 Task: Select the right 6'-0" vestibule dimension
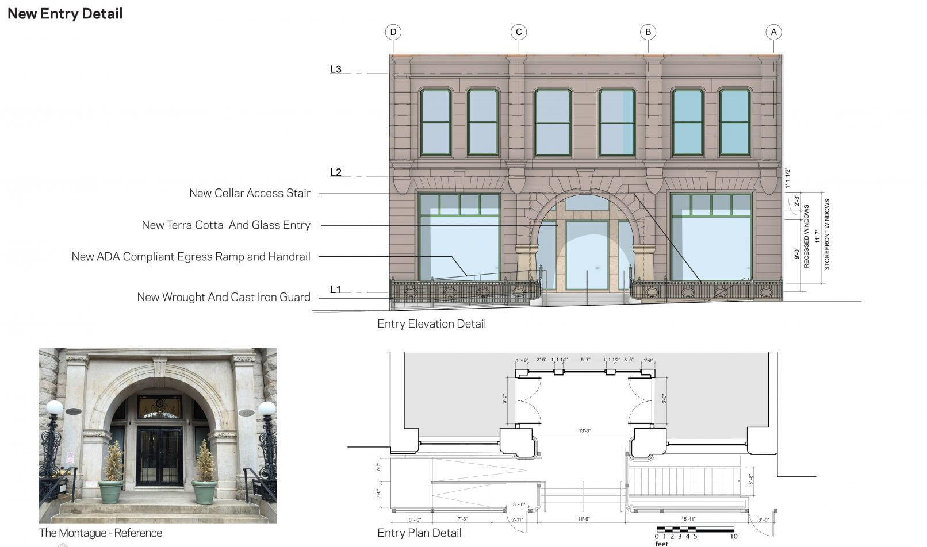pyautogui.click(x=664, y=398)
